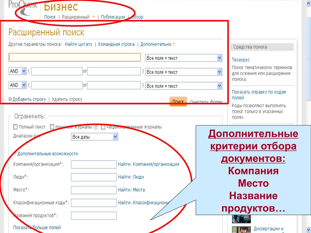
Task: Open the Найти: Классификационные lookup link
Action: click(x=144, y=203)
